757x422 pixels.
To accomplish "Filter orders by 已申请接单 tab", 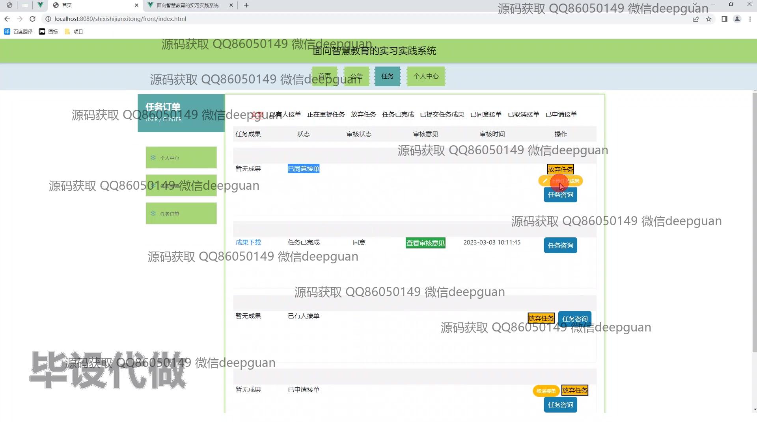I will point(561,115).
